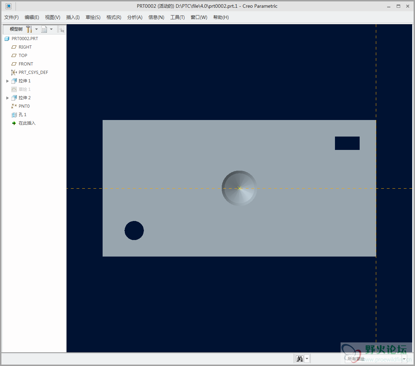Viewport: 415px width, 366px height.
Task: Open the model tree settings hammer tool
Action: [29, 29]
